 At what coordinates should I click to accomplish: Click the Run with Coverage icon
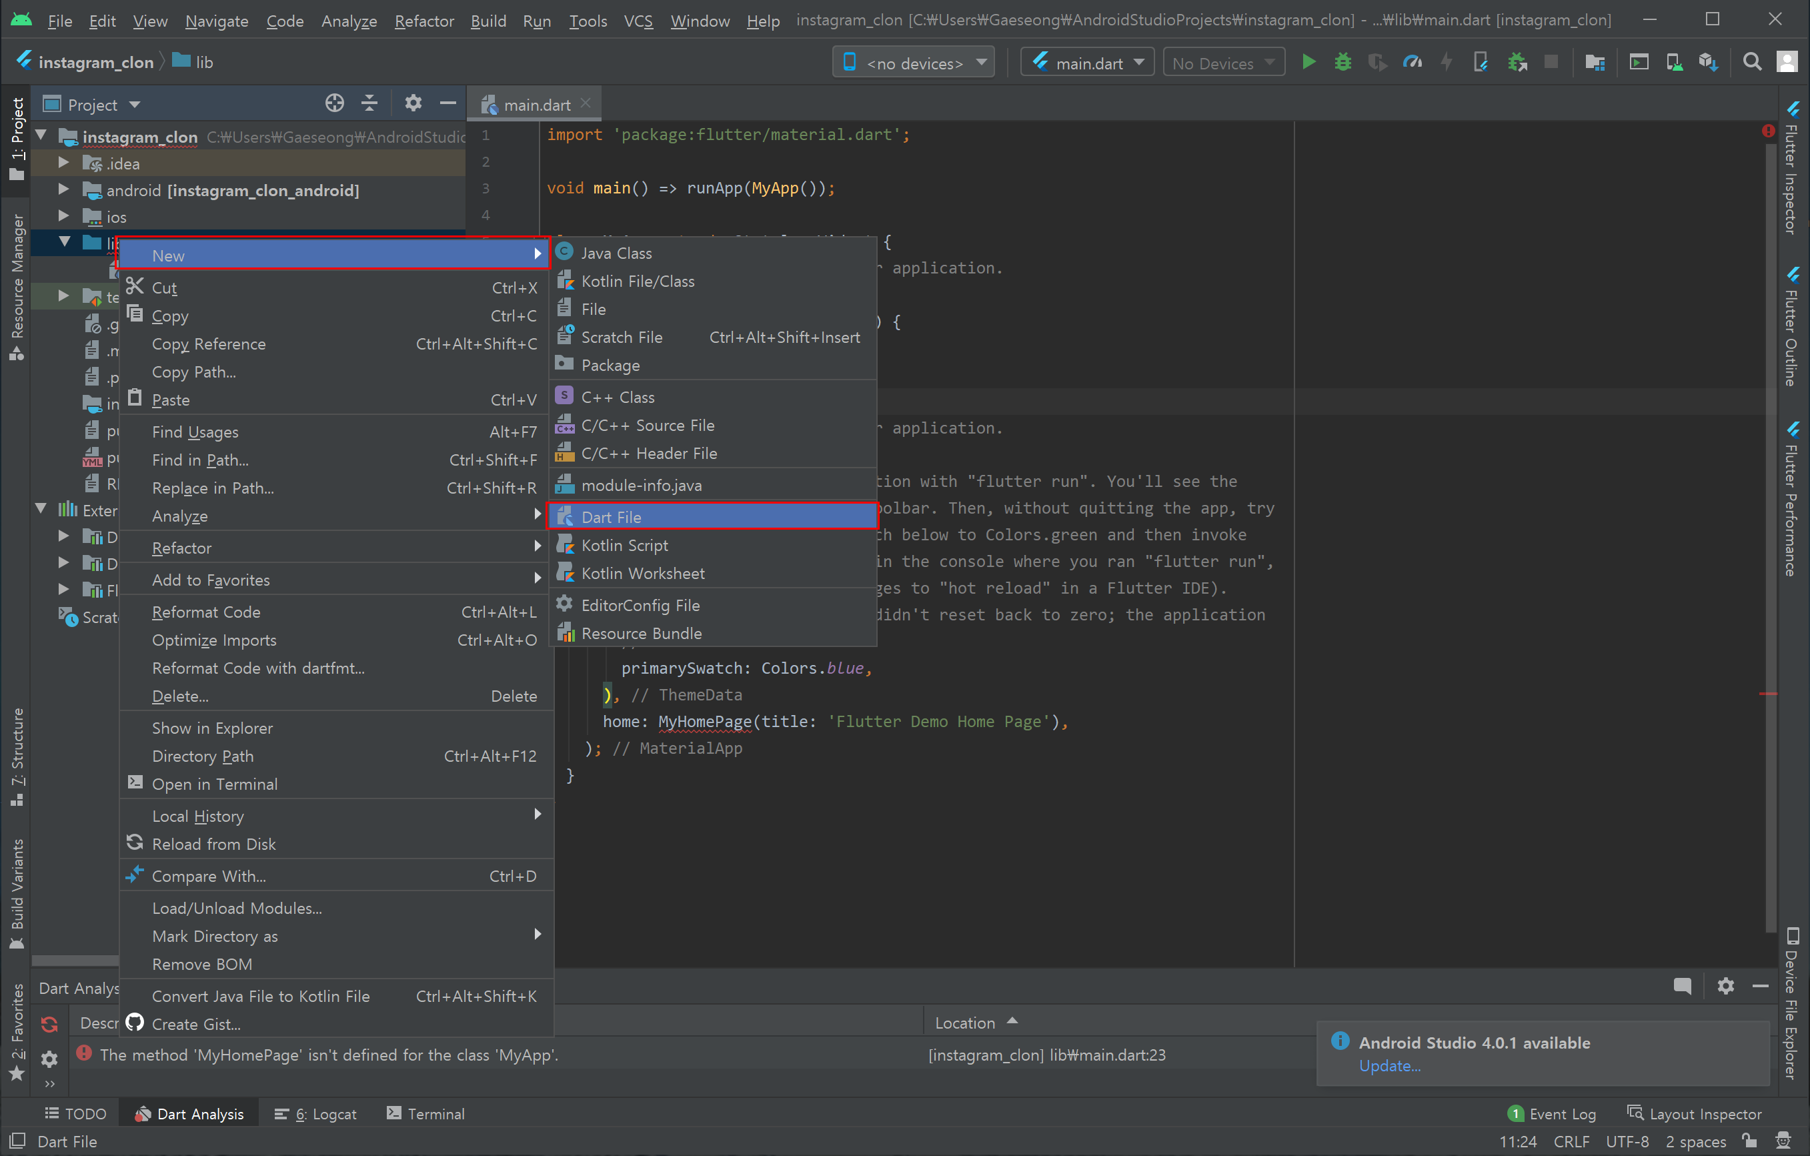pos(1377,63)
